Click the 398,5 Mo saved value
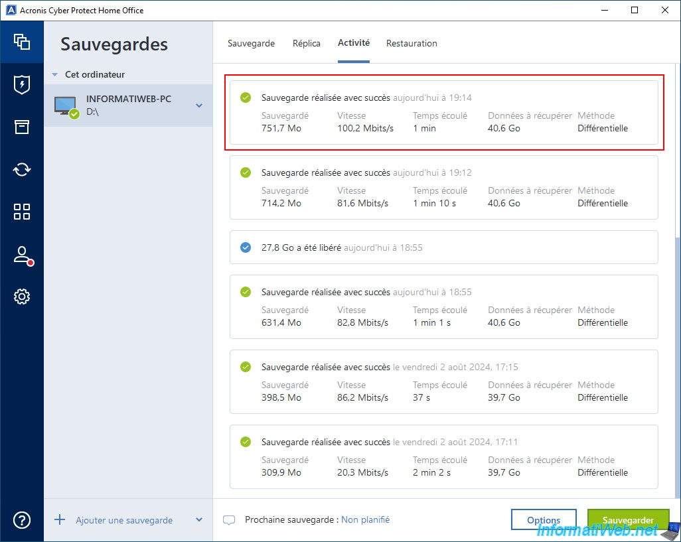The image size is (681, 542). [281, 398]
